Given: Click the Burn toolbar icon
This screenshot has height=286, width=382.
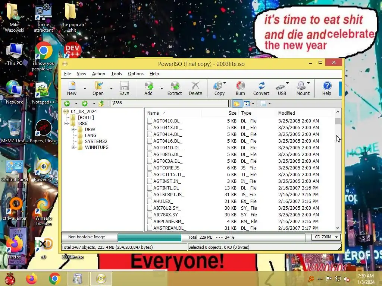Looking at the screenshot, I should (x=240, y=89).
